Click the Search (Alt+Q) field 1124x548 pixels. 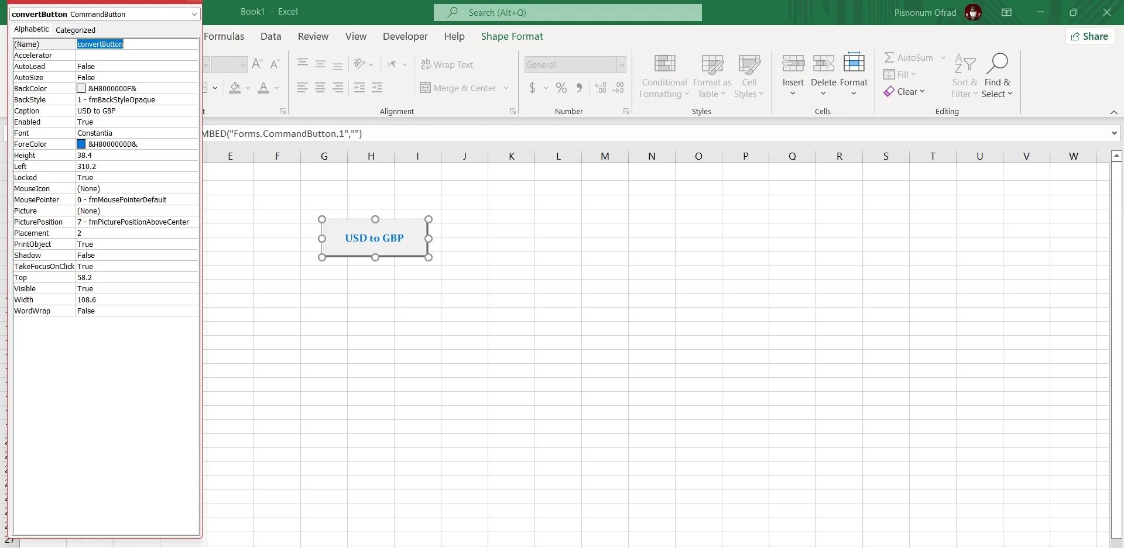[567, 12]
